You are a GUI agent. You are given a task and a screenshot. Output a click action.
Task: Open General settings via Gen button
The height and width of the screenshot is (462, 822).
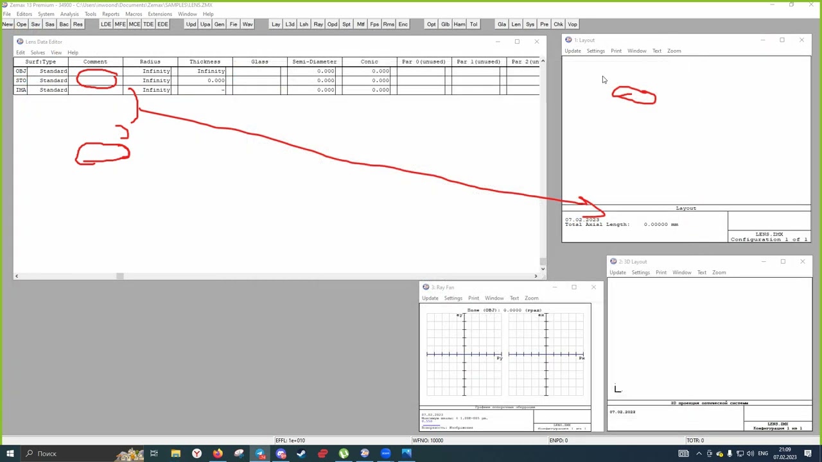pos(220,24)
